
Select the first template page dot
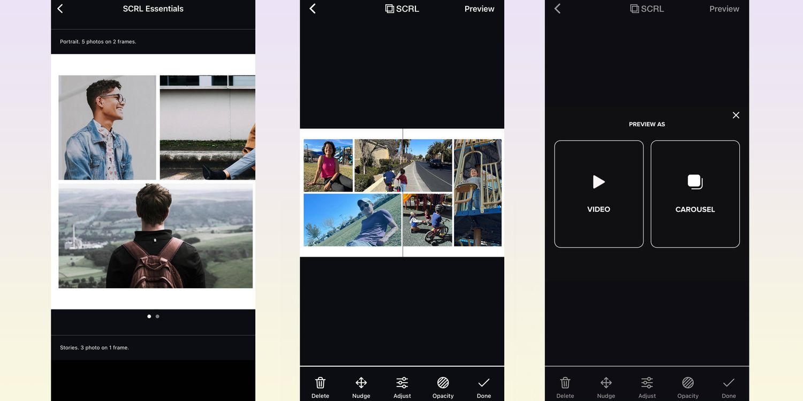[x=149, y=317]
